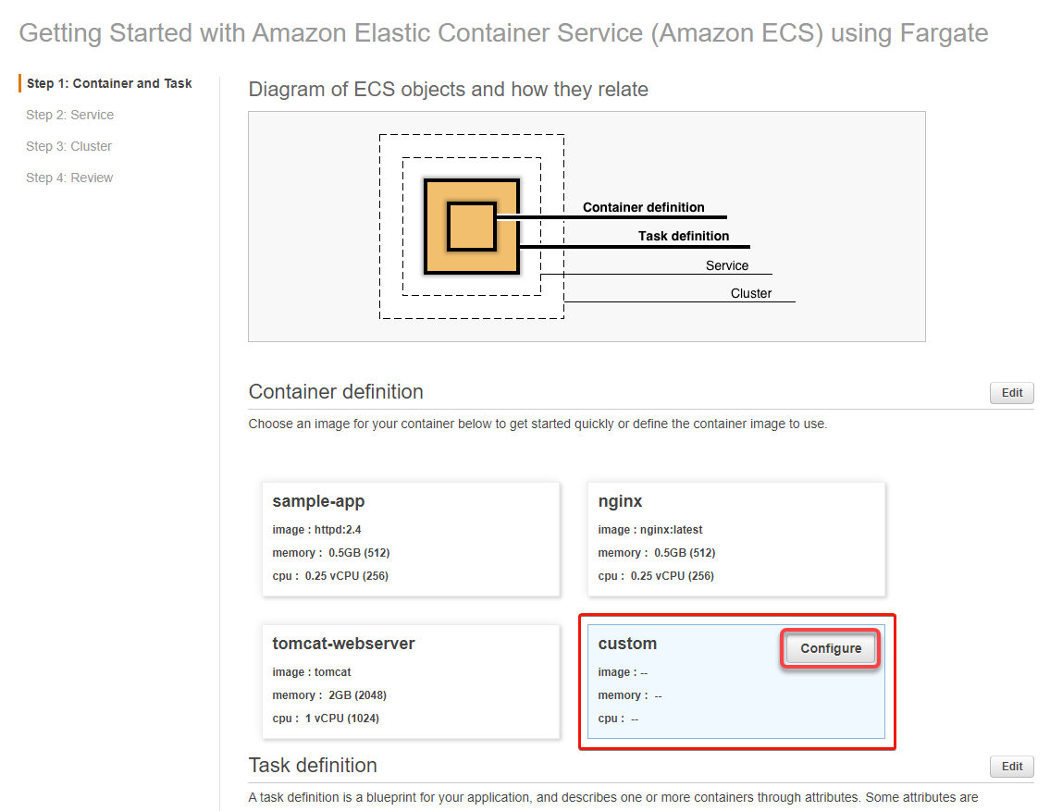
Task: Select the sample-app container card
Action: tap(411, 538)
